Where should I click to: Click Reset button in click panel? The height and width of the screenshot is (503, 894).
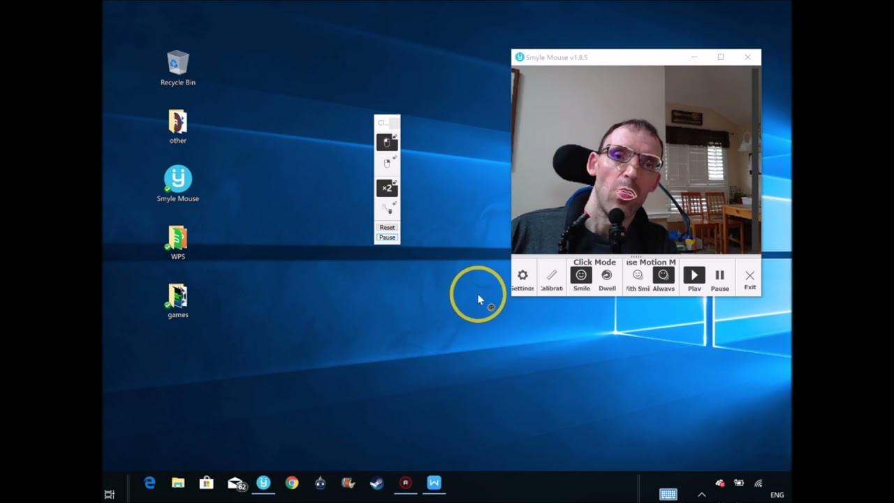point(387,228)
